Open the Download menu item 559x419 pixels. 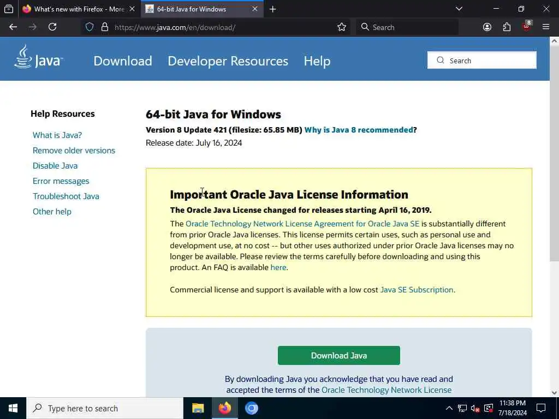(123, 61)
